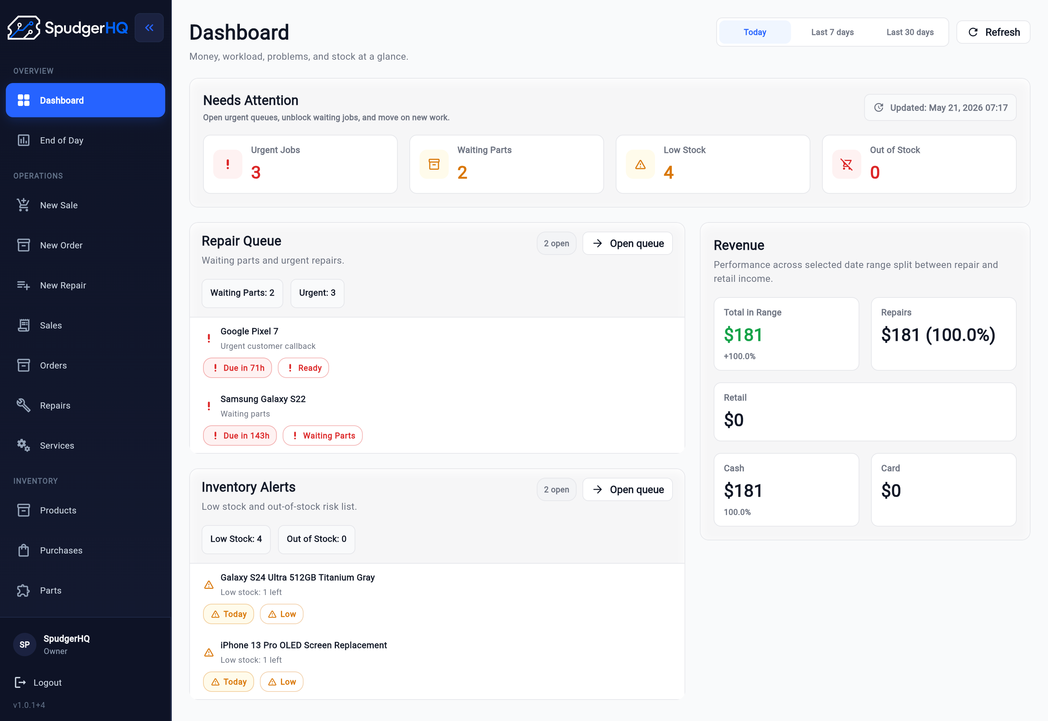
Task: Click the Logout exit icon
Action: coord(20,682)
